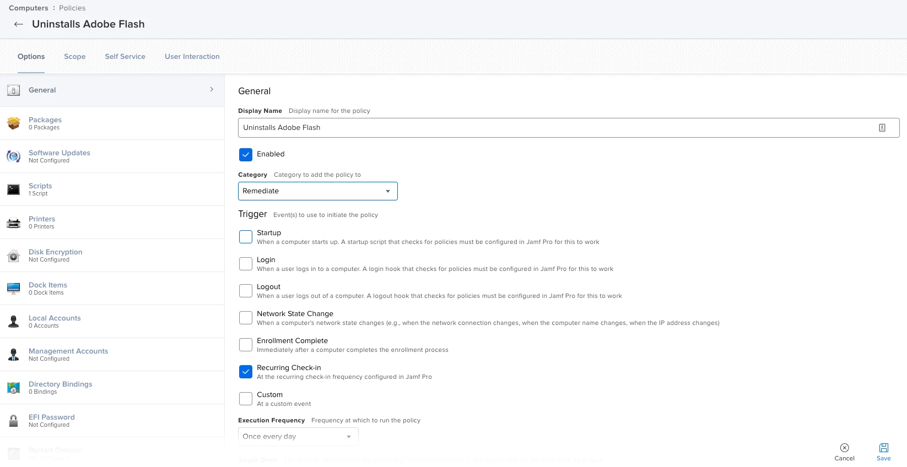Check the Network State Change checkbox
Screen dimensions: 907x467
[246, 318]
